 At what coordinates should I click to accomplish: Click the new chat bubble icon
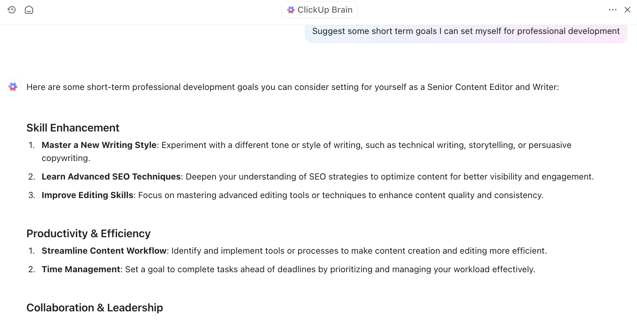(x=29, y=10)
